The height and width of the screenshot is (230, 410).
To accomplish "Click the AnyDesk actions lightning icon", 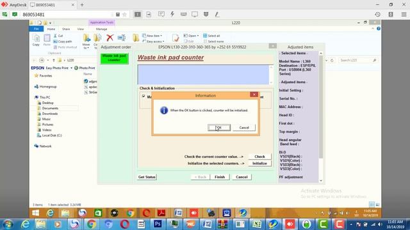I will point(172,14).
